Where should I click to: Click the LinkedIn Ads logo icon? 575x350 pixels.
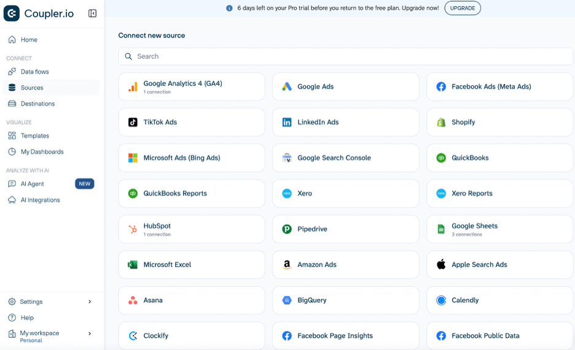tap(287, 122)
